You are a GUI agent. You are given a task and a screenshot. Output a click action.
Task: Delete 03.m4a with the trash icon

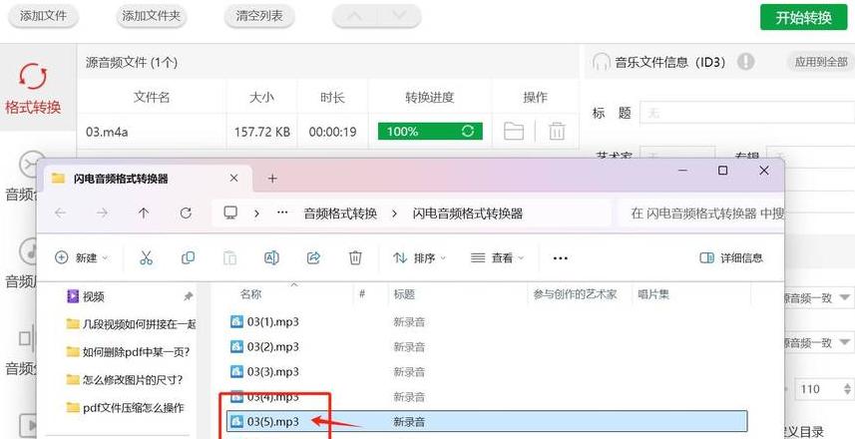[x=556, y=132]
